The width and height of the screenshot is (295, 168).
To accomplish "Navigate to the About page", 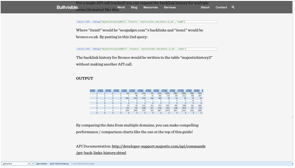I will tap(205, 7).
